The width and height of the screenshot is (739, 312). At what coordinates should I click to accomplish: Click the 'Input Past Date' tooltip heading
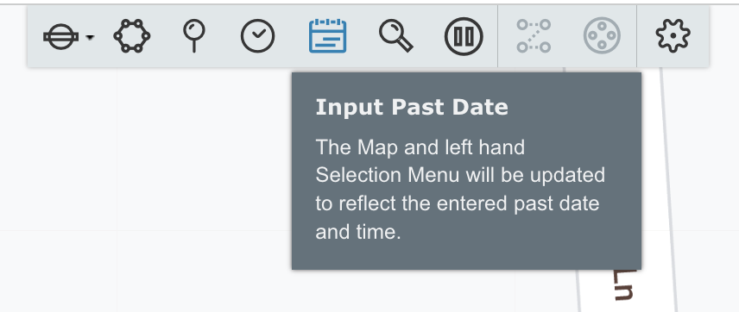[x=412, y=107]
